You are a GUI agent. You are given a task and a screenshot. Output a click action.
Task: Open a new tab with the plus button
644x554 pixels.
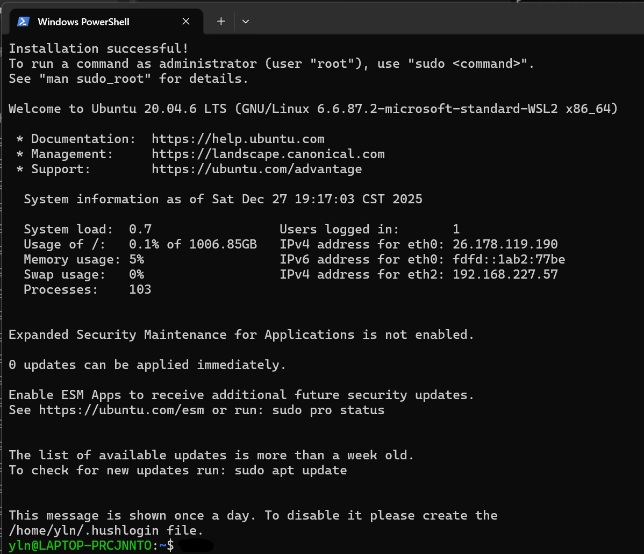221,22
